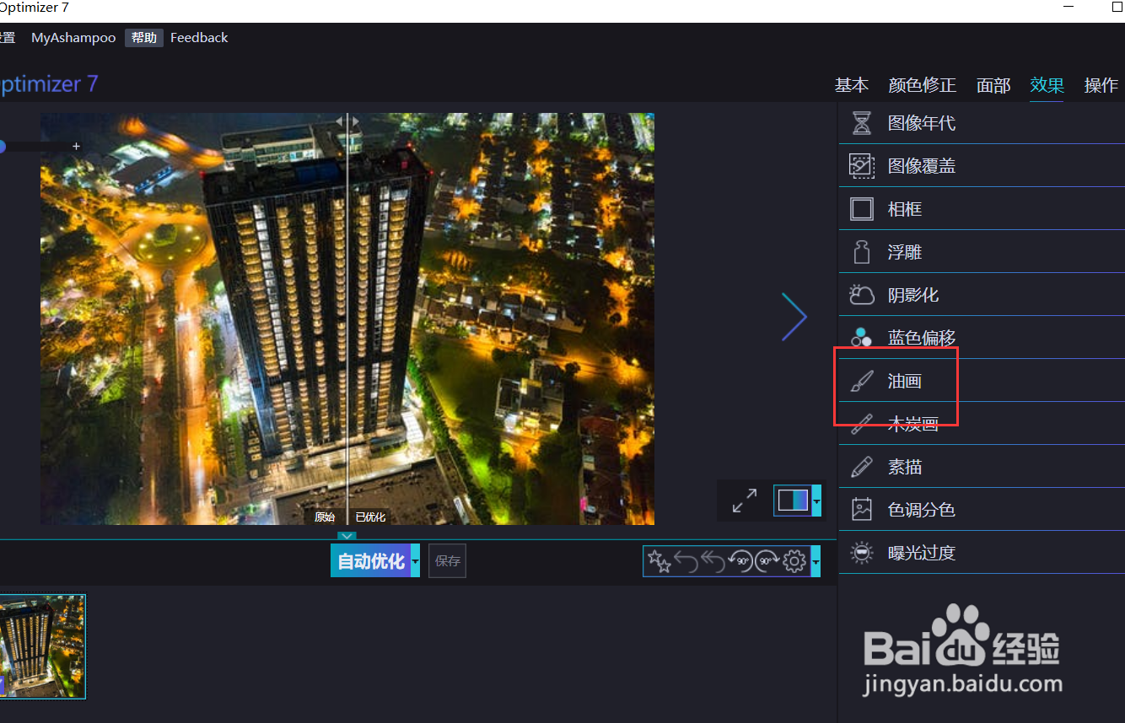Open the 自动优化 dropdown arrow
This screenshot has width=1125, height=723.
[414, 560]
